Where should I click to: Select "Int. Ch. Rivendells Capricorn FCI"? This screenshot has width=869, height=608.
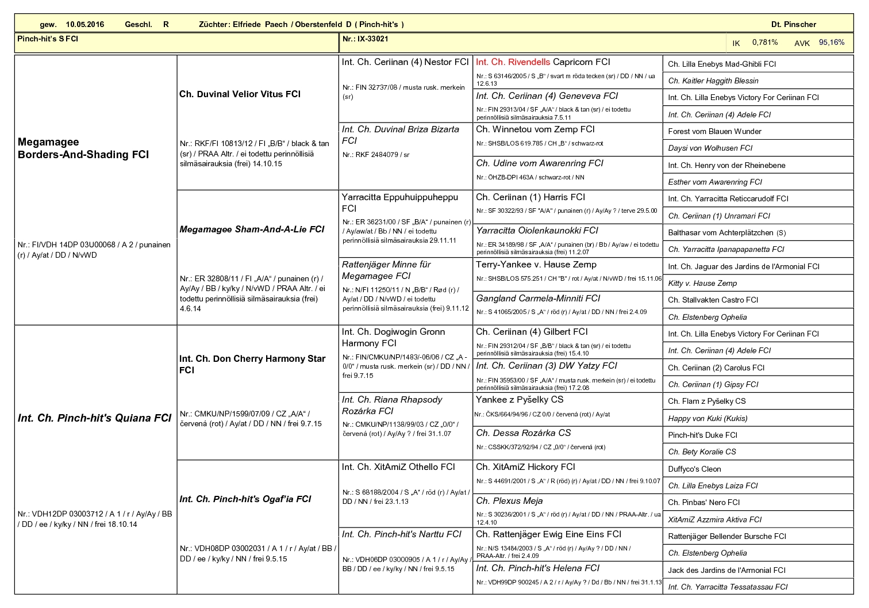543,62
